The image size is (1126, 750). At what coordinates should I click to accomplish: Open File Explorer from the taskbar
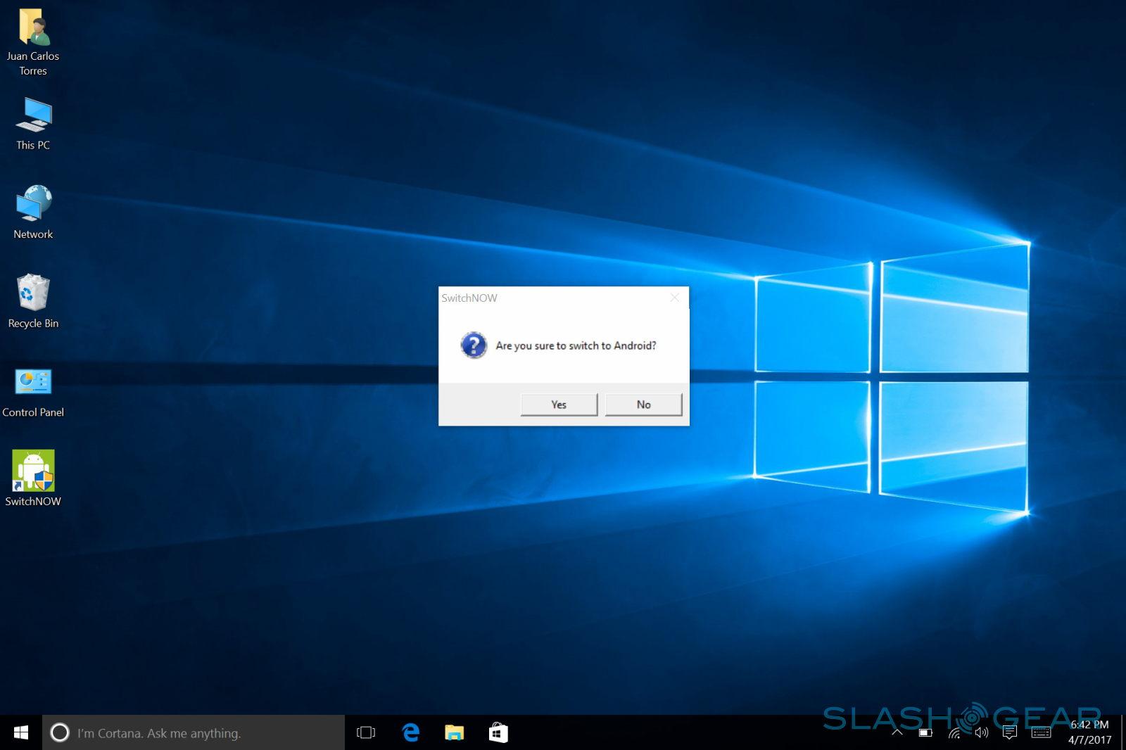click(x=455, y=732)
